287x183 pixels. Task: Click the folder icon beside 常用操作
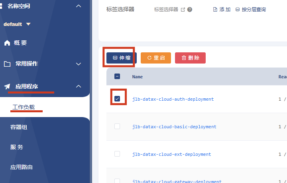coord(7,64)
